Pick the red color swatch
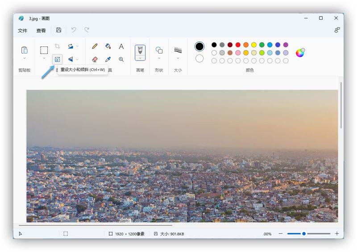Image resolution: width=357 pixels, height=252 pixels. click(x=238, y=45)
